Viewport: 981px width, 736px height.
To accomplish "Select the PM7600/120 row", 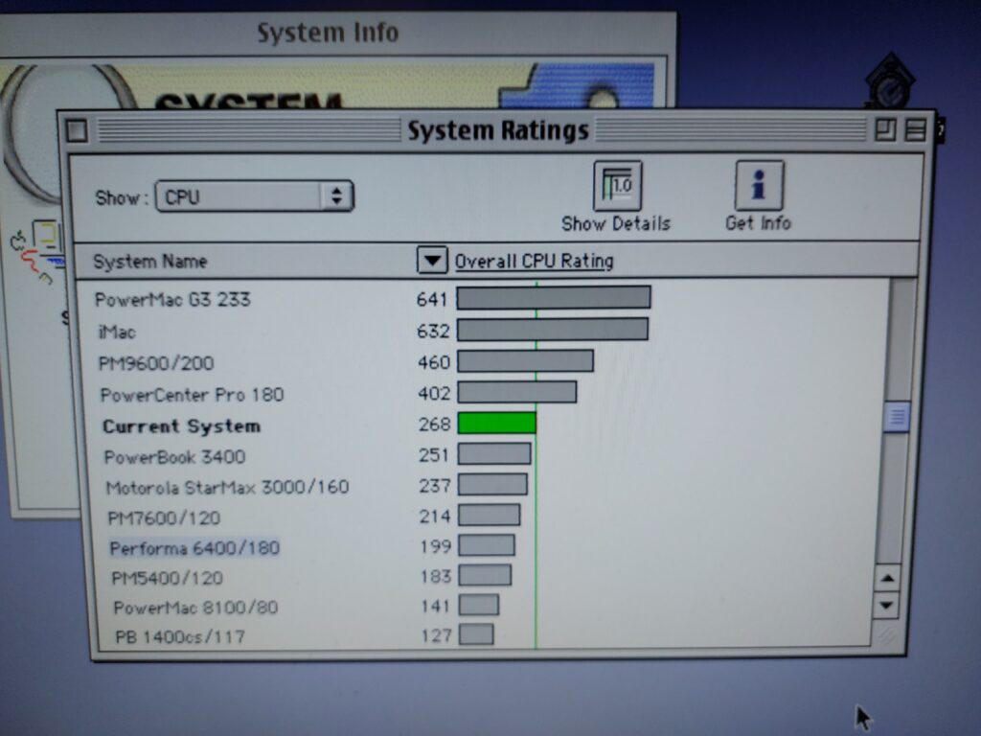I will point(482,517).
